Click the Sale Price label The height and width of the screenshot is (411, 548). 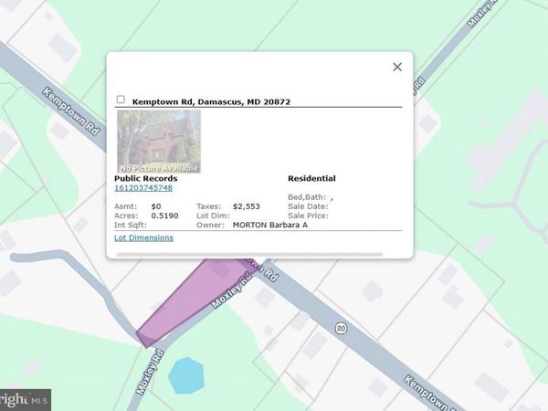click(x=309, y=216)
